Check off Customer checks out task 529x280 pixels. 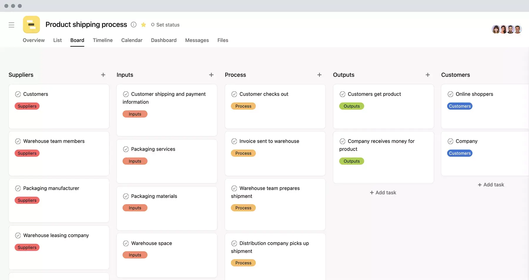[x=234, y=94]
